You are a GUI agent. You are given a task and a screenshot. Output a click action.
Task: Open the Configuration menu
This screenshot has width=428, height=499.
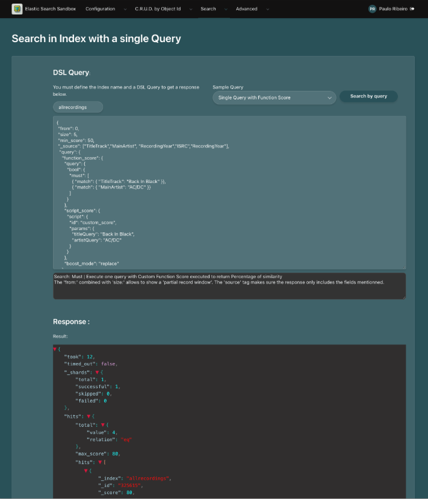(101, 9)
